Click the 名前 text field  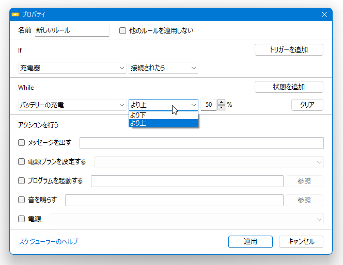(72, 30)
